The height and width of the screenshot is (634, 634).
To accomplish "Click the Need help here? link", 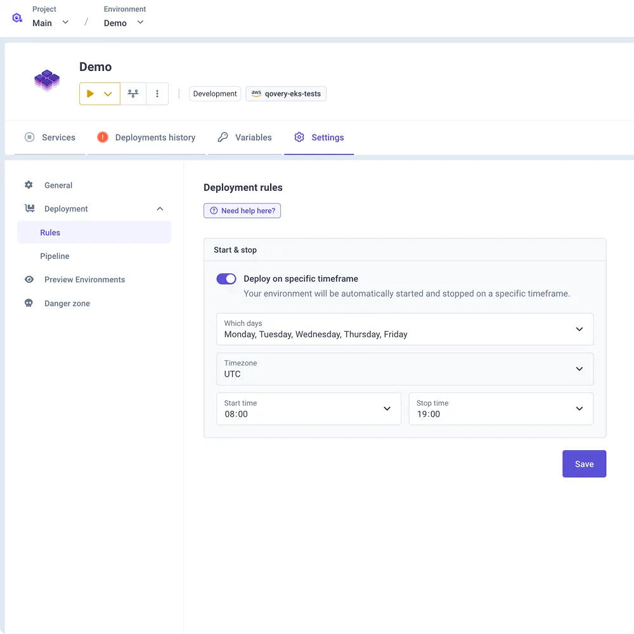I will pyautogui.click(x=242, y=210).
